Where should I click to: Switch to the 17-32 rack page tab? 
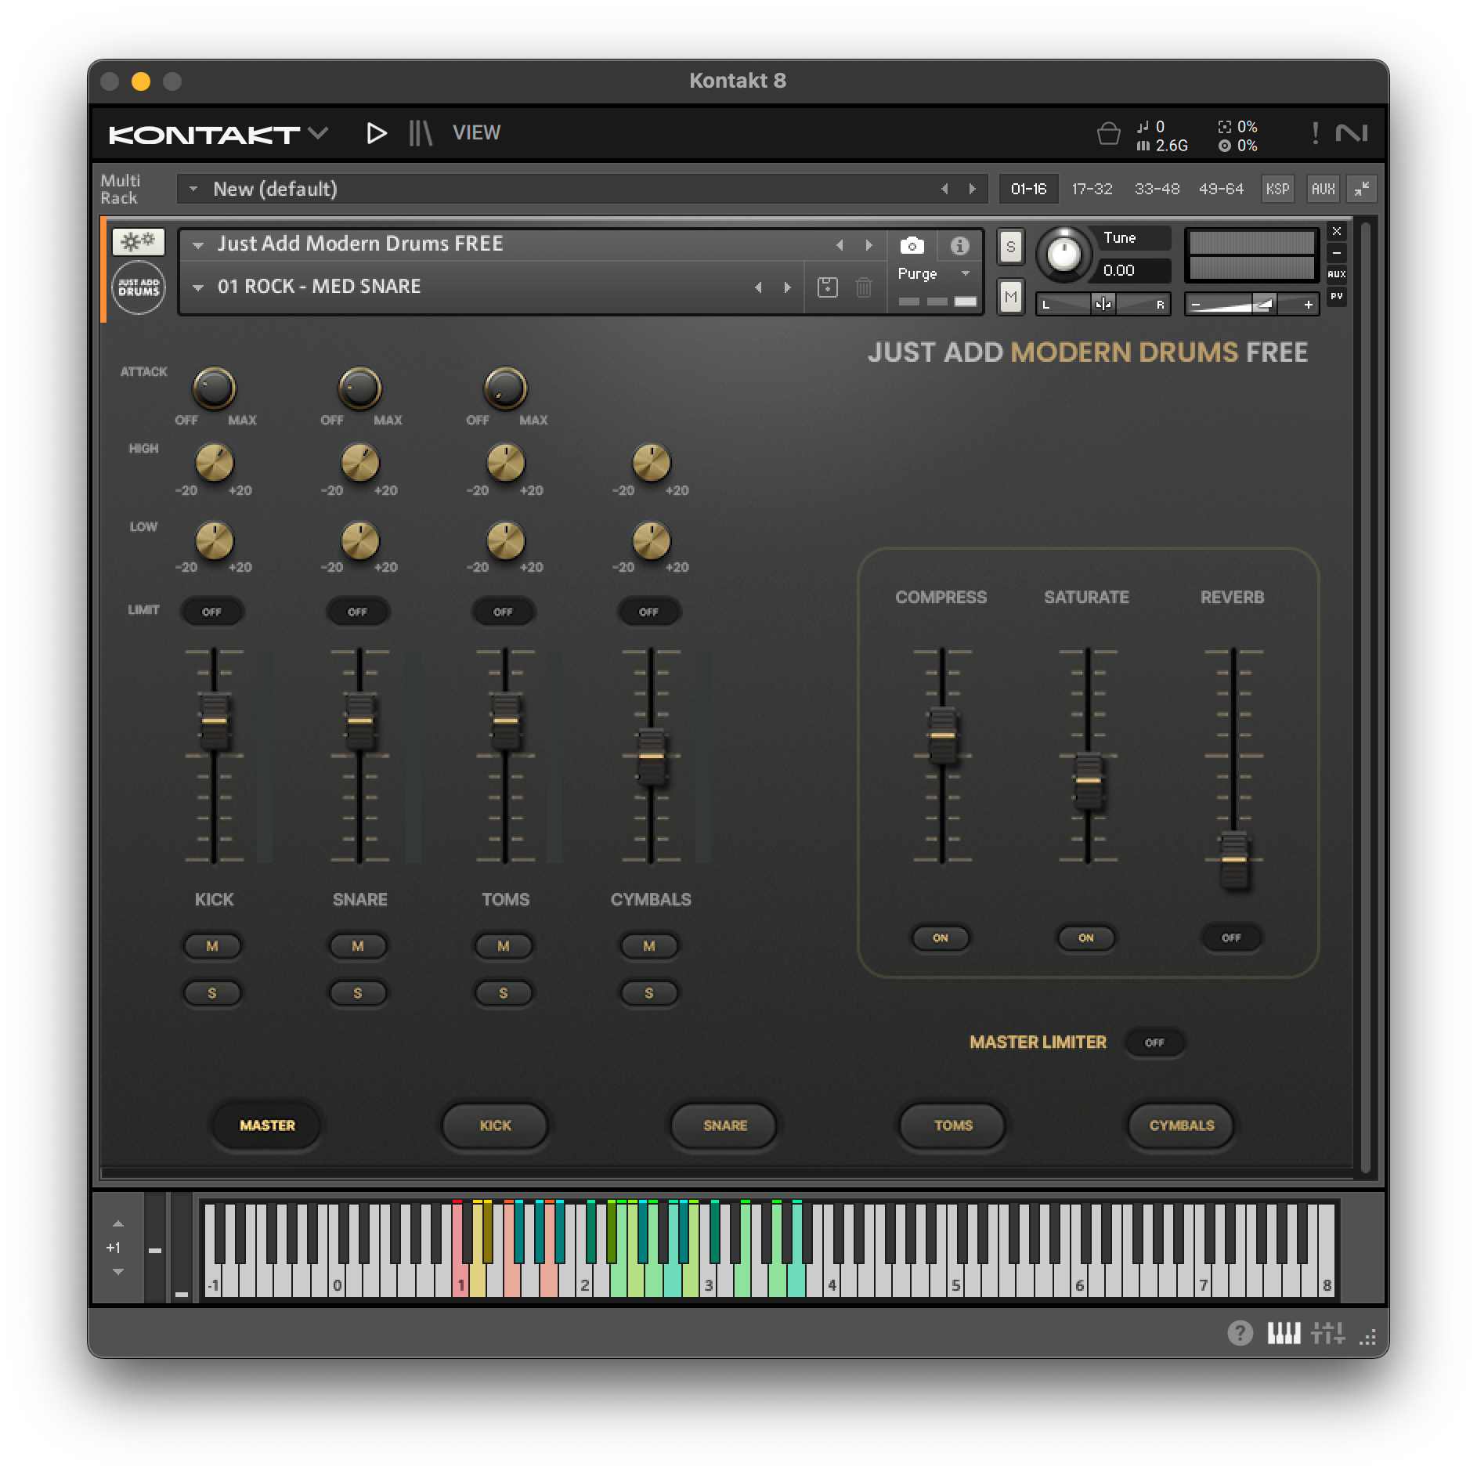point(1093,189)
